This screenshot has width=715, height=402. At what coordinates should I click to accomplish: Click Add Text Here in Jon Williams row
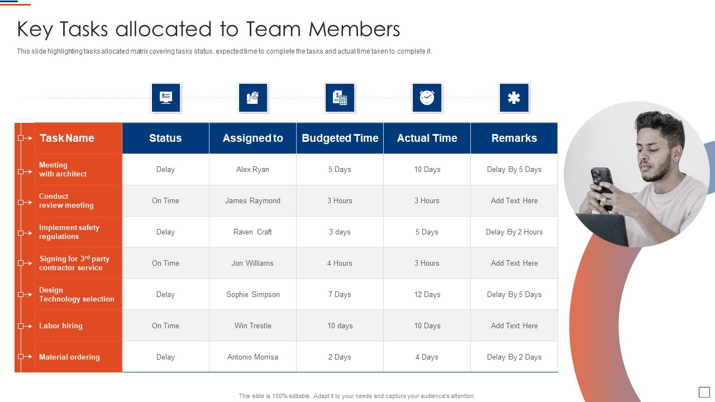514,263
